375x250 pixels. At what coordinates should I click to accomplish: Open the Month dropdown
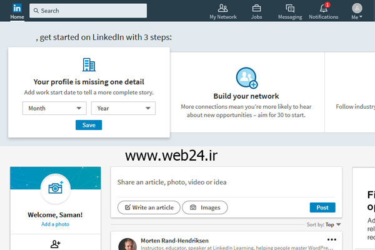coord(54,108)
